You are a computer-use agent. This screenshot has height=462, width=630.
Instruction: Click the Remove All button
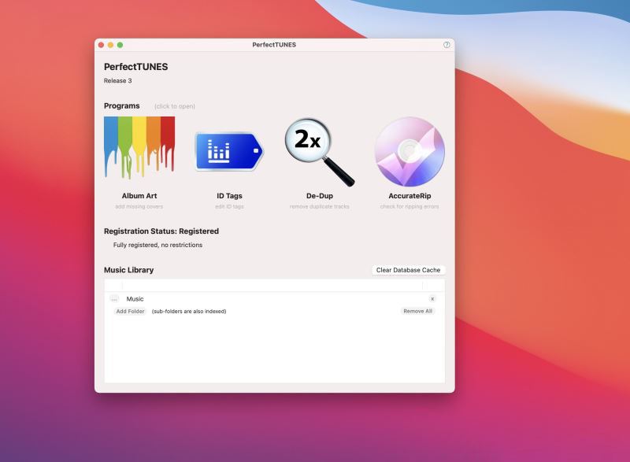tap(418, 311)
